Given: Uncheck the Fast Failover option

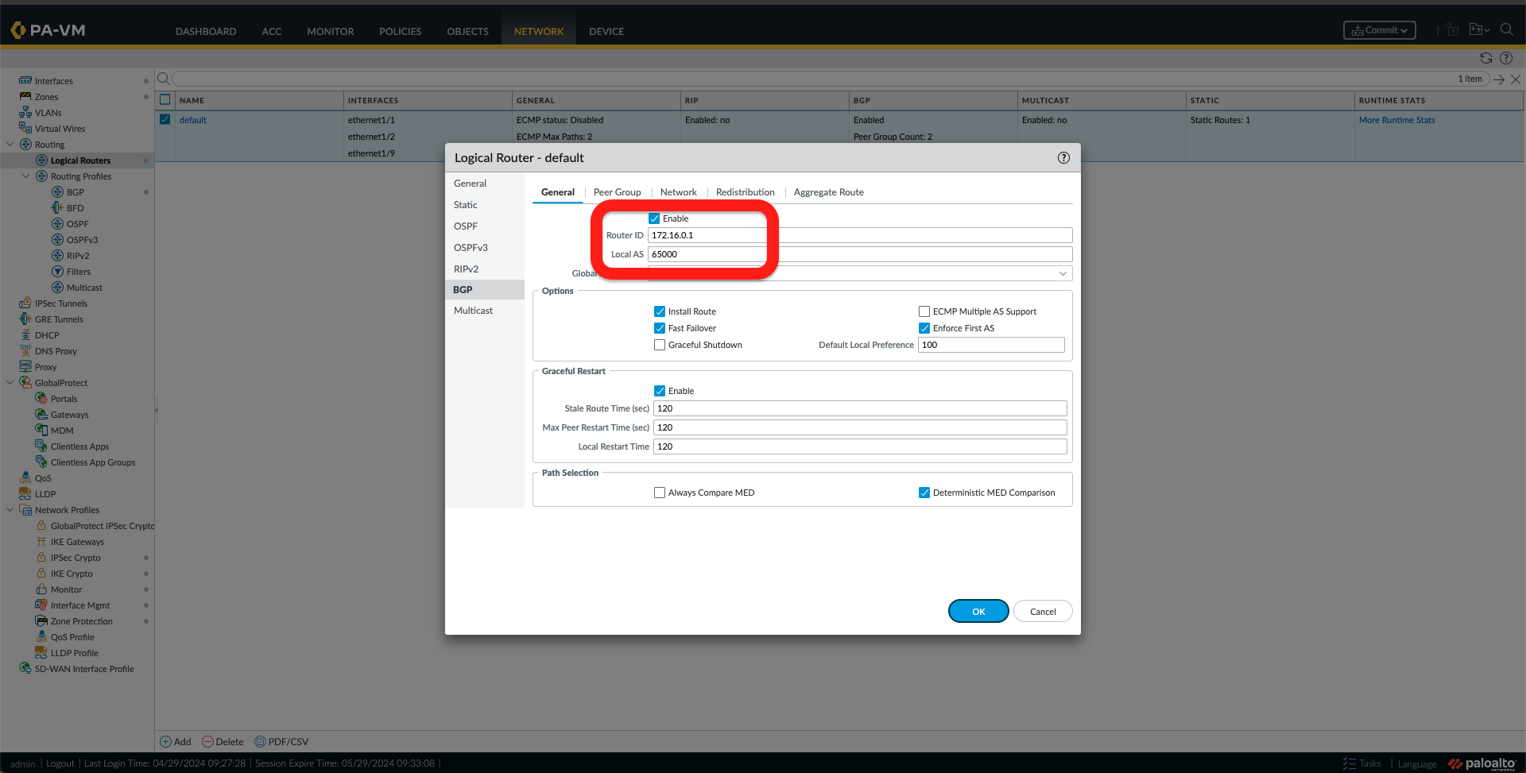Looking at the screenshot, I should (x=659, y=327).
